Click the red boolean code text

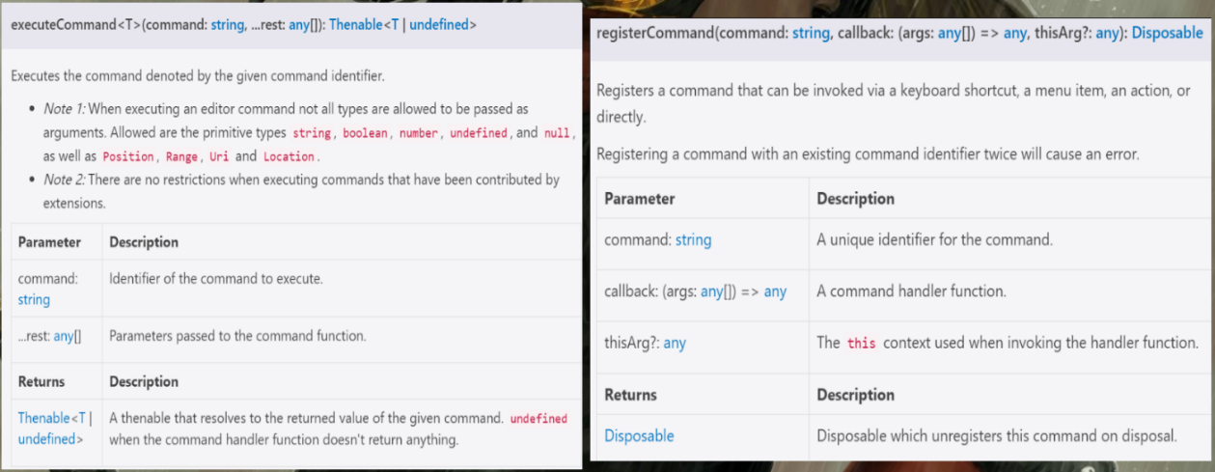(365, 133)
